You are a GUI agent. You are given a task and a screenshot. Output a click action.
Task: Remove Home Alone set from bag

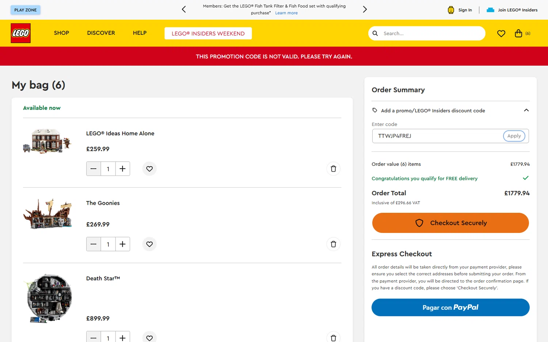tap(333, 169)
